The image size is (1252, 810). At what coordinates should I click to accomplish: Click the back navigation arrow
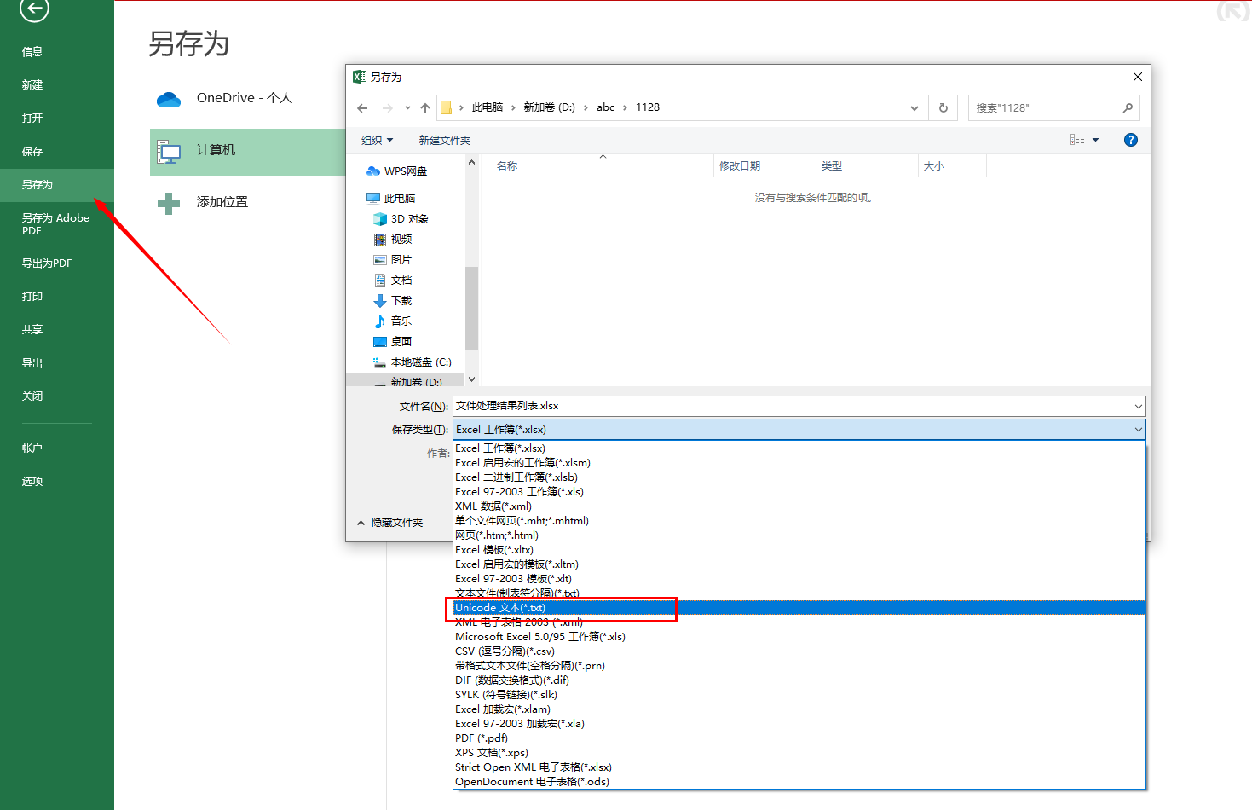tap(362, 107)
